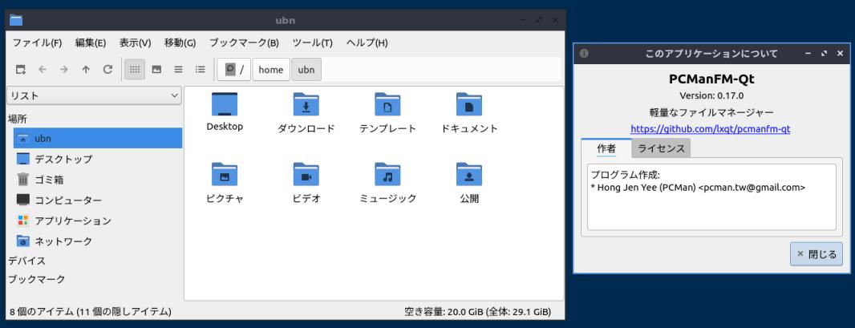Click folder icon in file manager titlebar
Image resolution: width=855 pixels, height=328 pixels.
16,21
